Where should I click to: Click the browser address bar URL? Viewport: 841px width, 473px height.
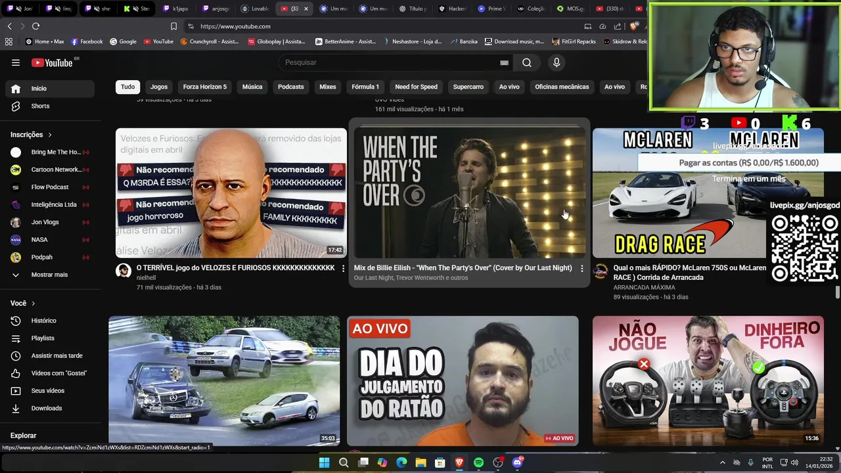pyautogui.click(x=235, y=26)
